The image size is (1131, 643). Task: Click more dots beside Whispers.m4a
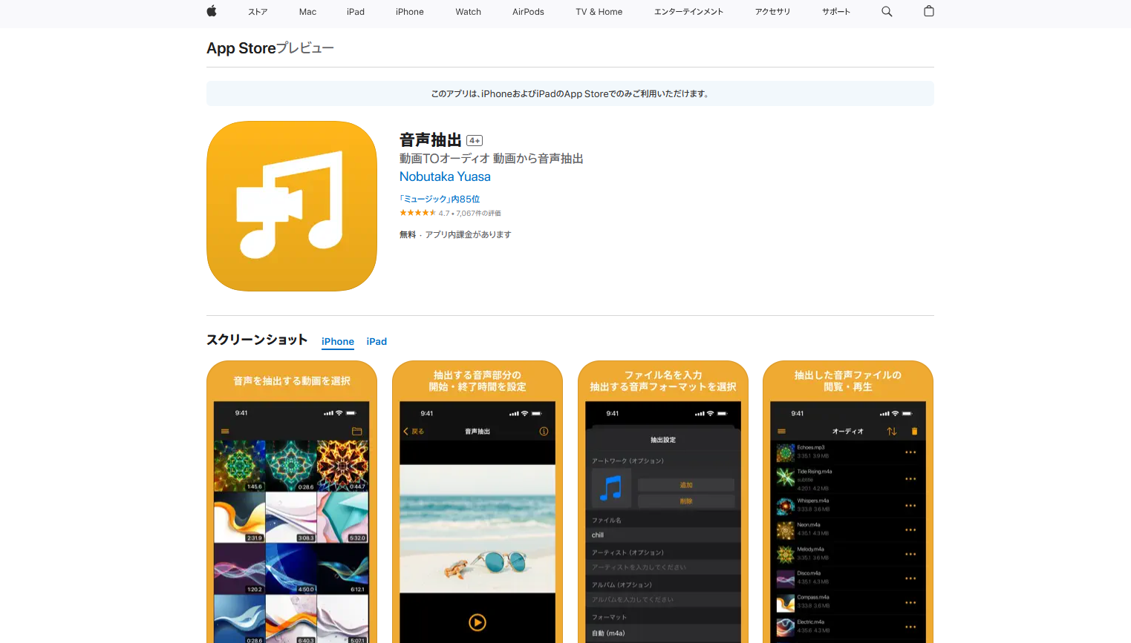point(910,506)
